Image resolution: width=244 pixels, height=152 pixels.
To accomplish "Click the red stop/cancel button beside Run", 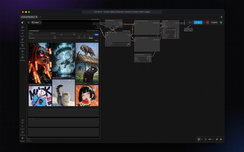I will 207,22.
